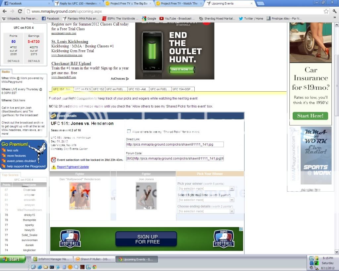Image resolution: width=339 pixels, height=271 pixels.
Task: Open the Checkmat BJJ Upland ad link
Action: pyautogui.click(x=71, y=64)
